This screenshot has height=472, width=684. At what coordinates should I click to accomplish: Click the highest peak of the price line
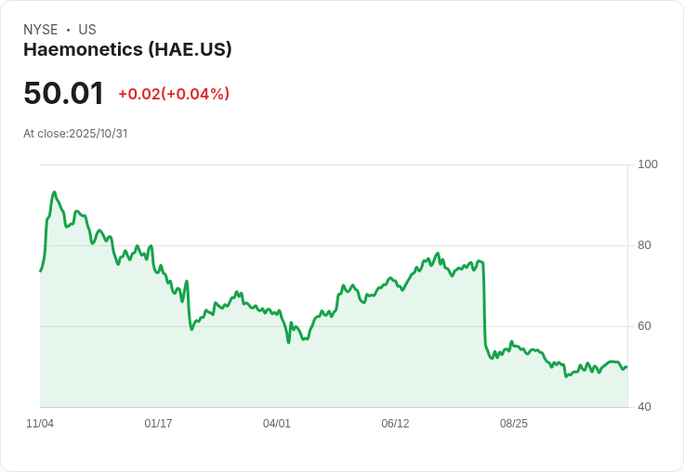[x=55, y=192]
